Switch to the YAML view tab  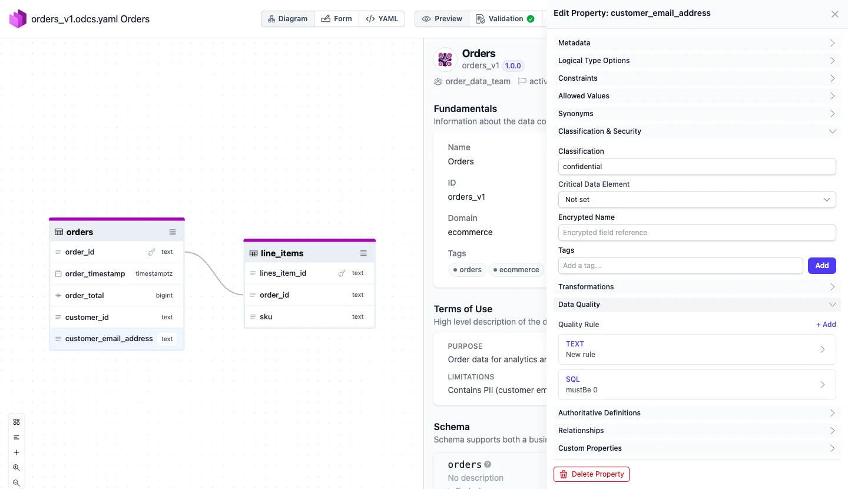[382, 19]
